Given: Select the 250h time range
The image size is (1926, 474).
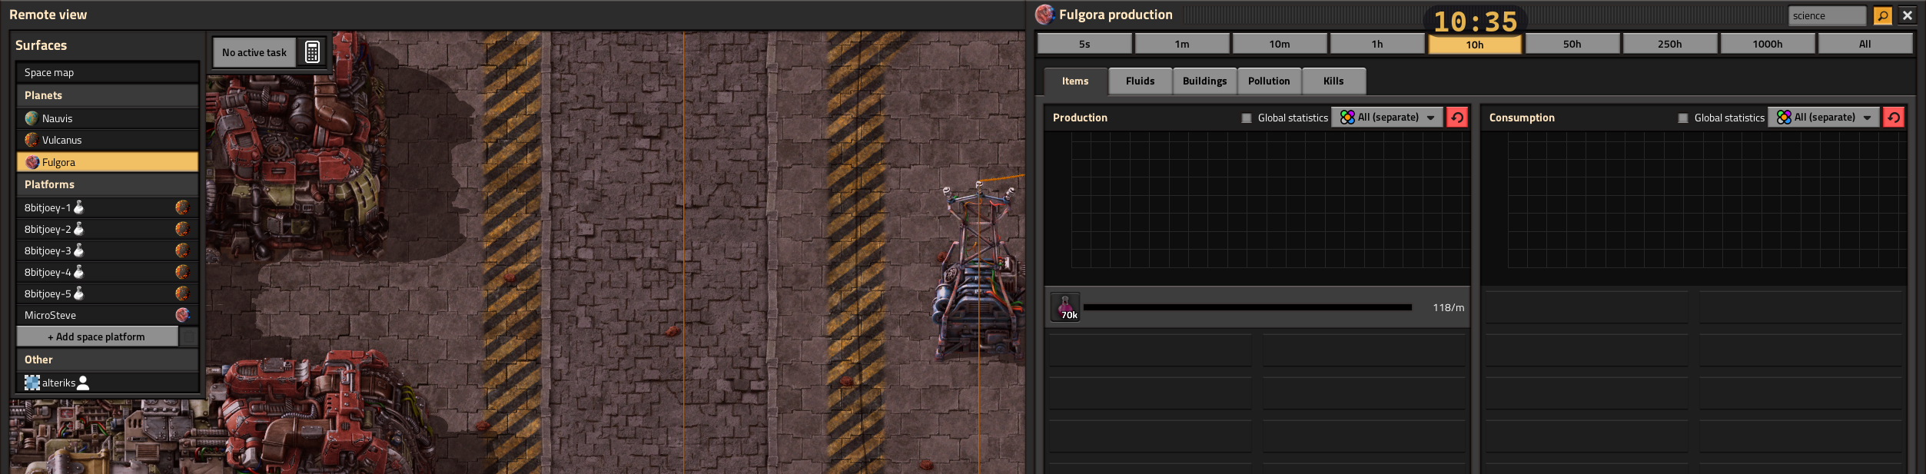Looking at the screenshot, I should (1670, 45).
